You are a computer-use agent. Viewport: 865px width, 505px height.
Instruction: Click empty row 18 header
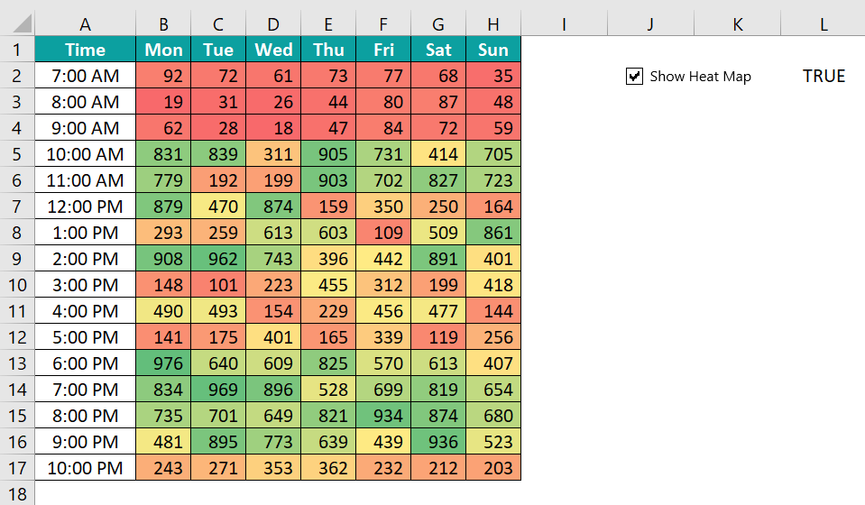coord(17,493)
